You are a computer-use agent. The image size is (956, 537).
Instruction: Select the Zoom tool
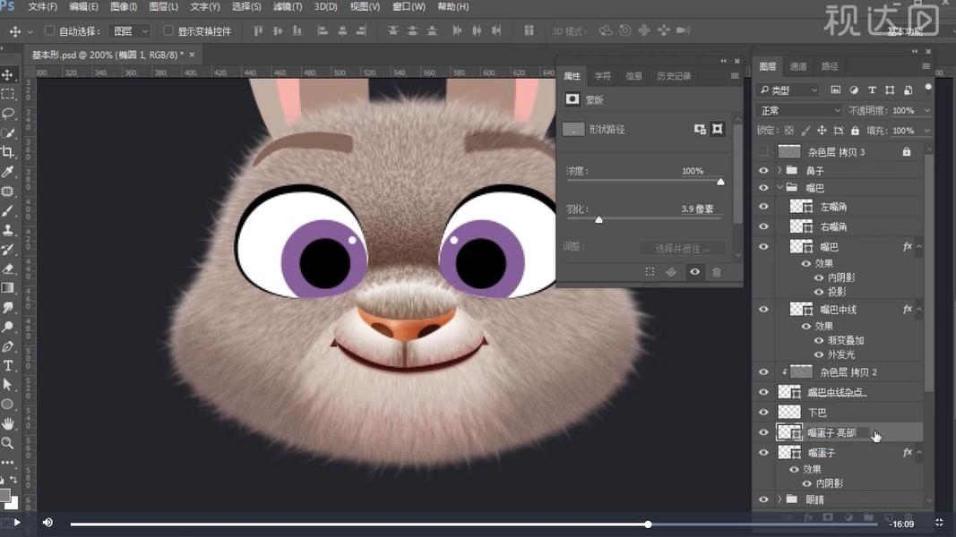8,443
